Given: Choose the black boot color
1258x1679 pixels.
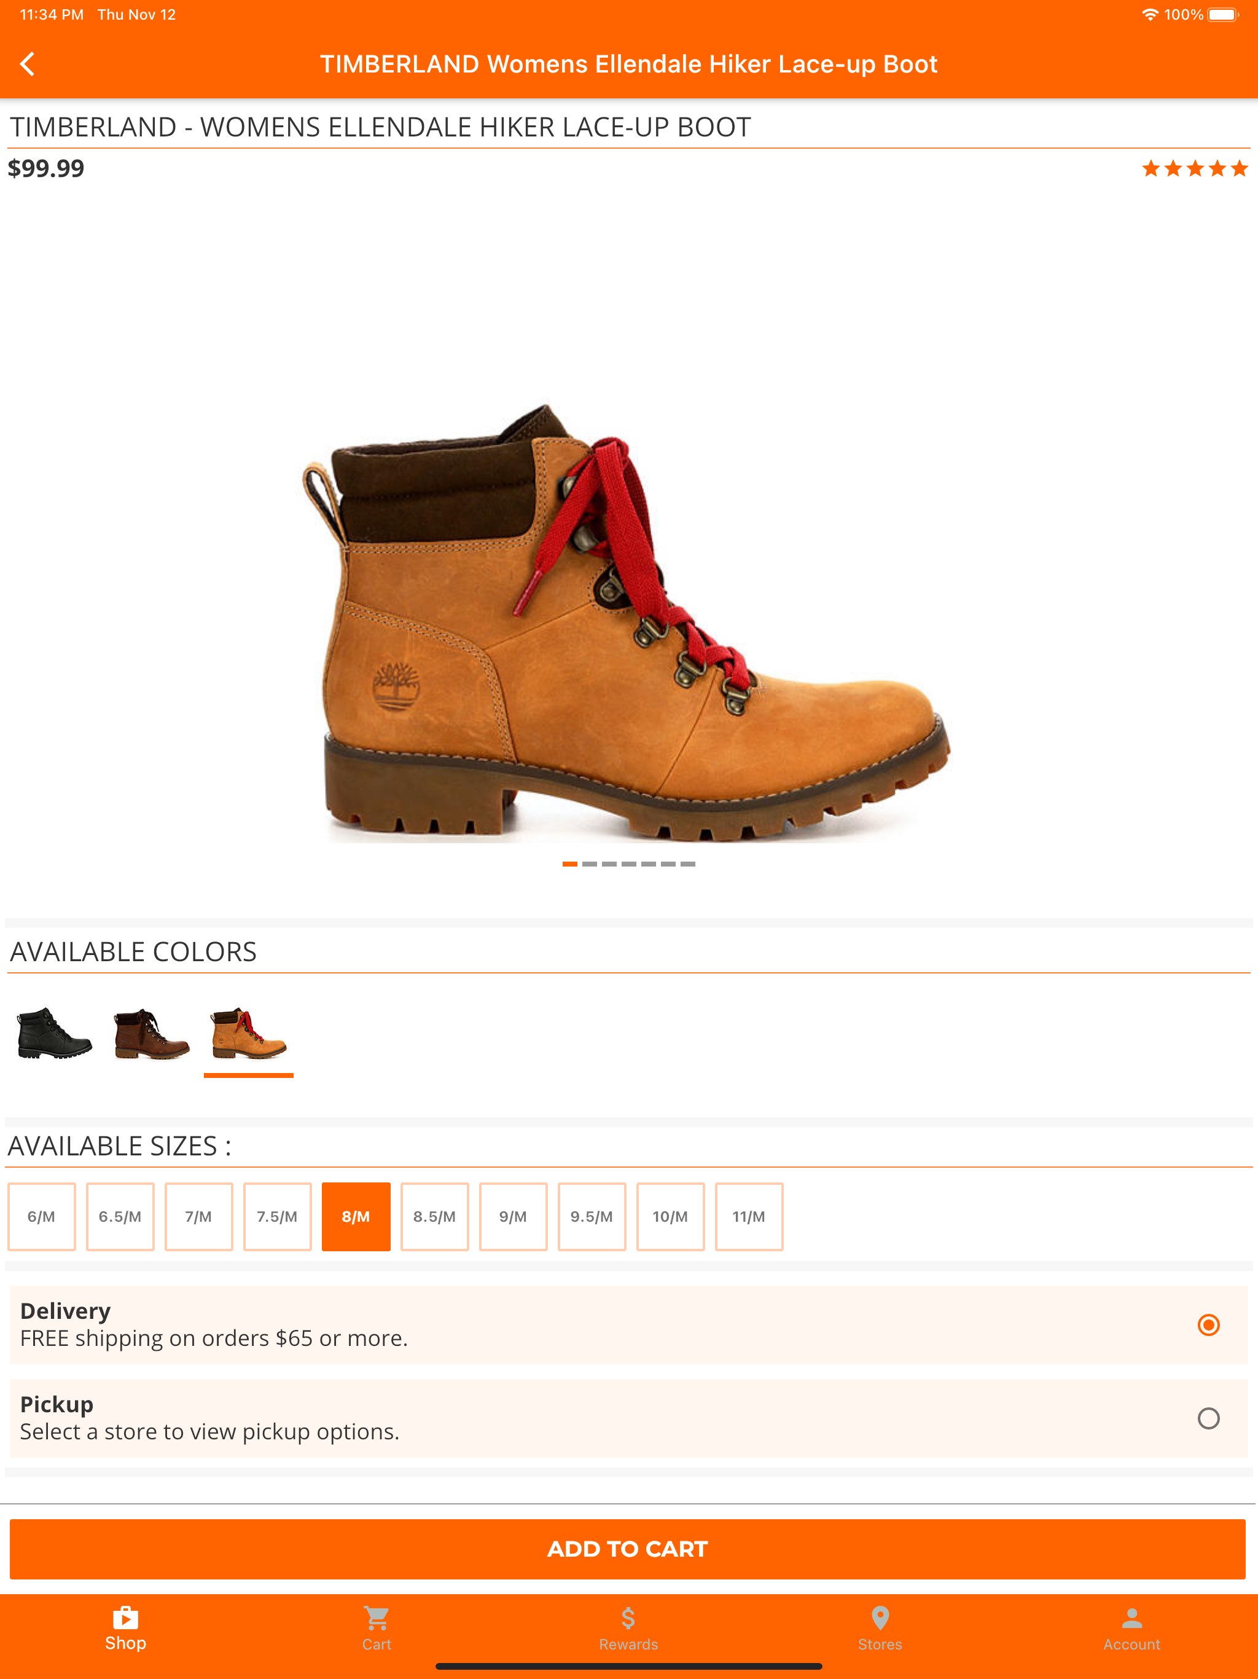Looking at the screenshot, I should coord(55,1033).
